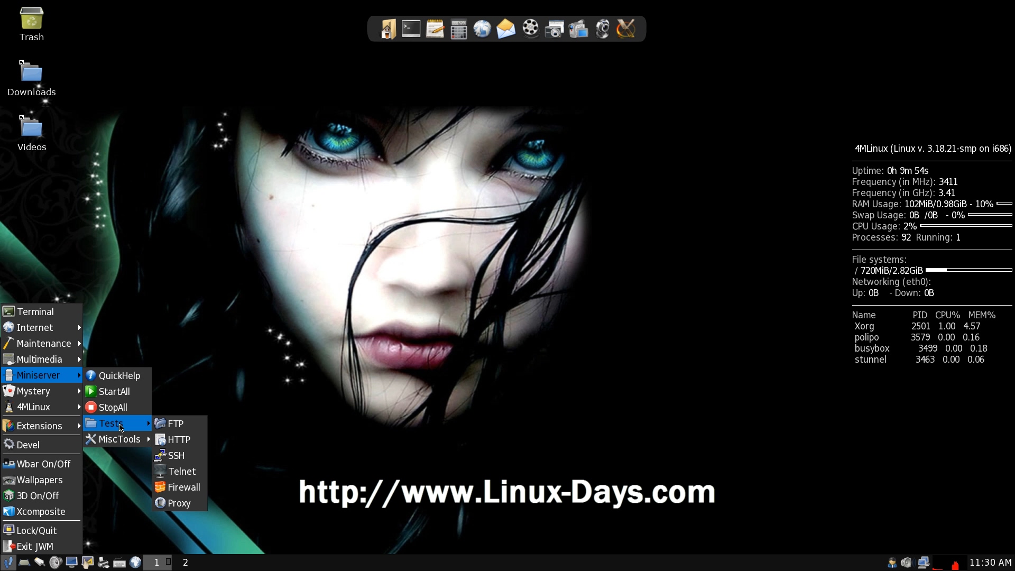Click the taskbar eject drive icon
1015x571 pixels.
(24, 563)
